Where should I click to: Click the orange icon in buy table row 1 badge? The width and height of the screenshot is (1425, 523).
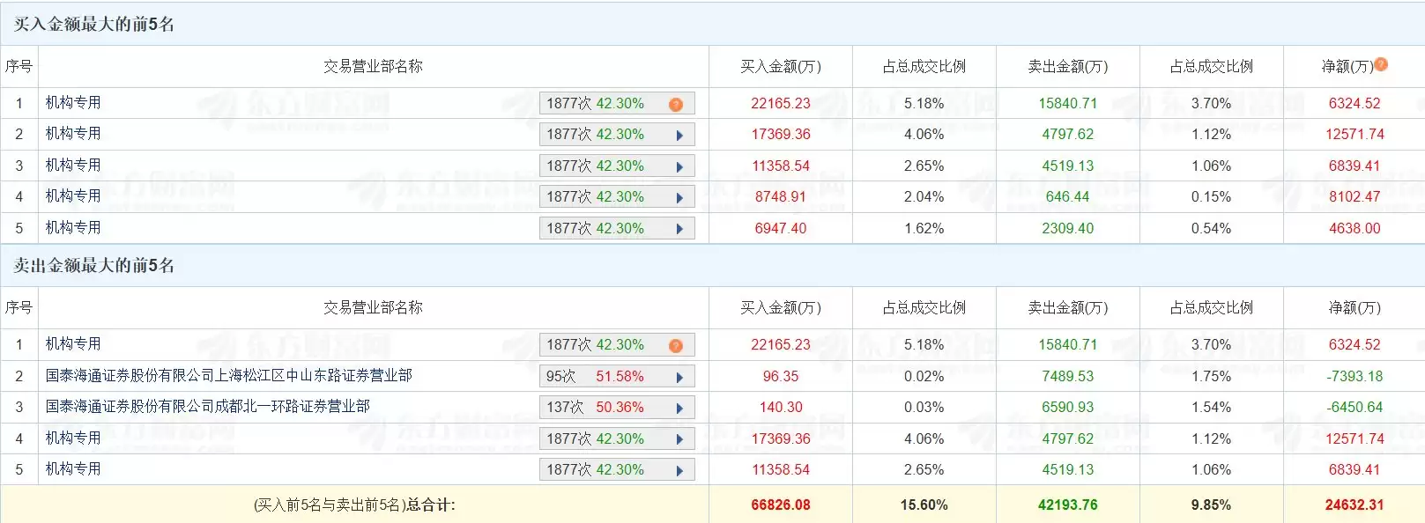pos(676,104)
